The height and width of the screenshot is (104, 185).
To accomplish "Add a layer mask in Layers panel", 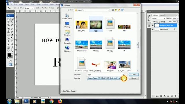I will point(161,96).
